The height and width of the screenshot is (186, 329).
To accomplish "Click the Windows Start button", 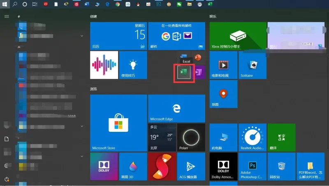I will pos(5,4).
